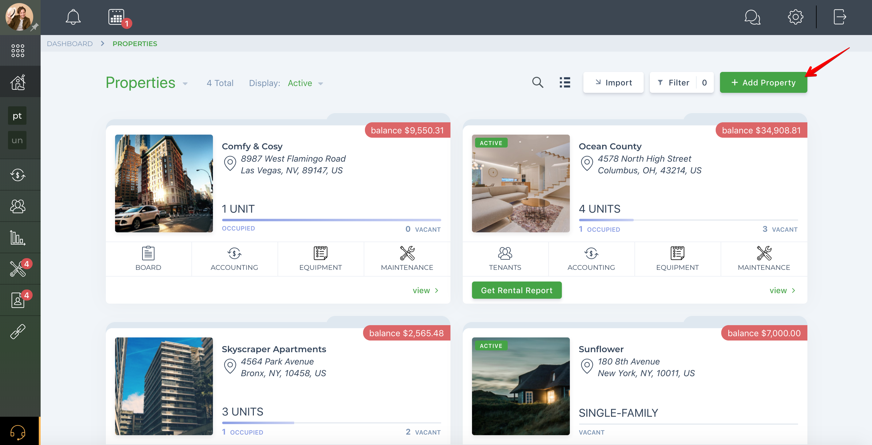Click the '3 VACANT' label on Ocean County
The height and width of the screenshot is (445, 872).
point(780,229)
